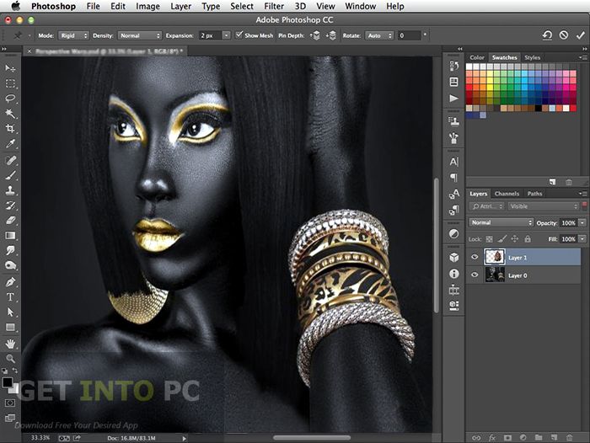The height and width of the screenshot is (443, 590).
Task: Toggle the Show Mesh checkbox
Action: pyautogui.click(x=239, y=35)
